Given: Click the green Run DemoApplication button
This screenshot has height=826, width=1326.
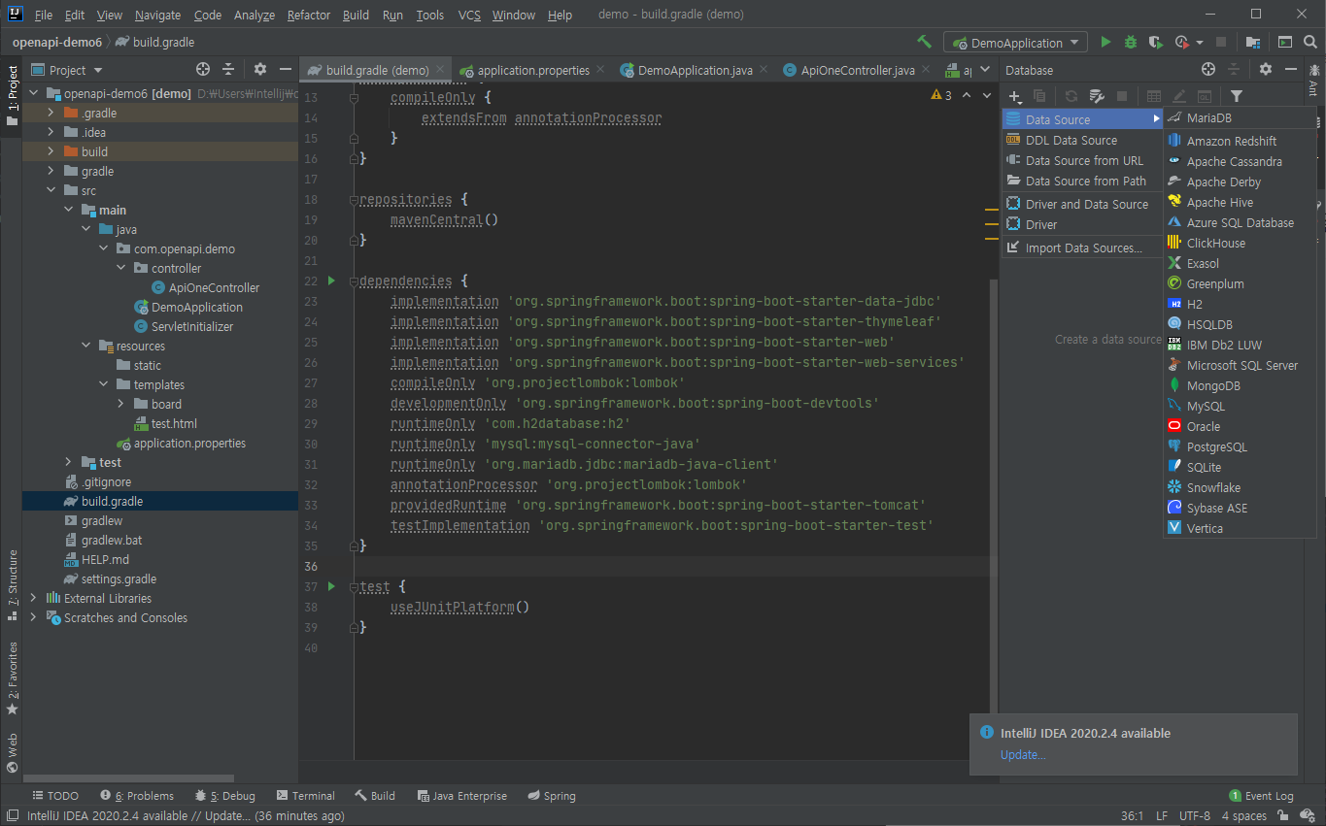Looking at the screenshot, I should pyautogui.click(x=1105, y=43).
